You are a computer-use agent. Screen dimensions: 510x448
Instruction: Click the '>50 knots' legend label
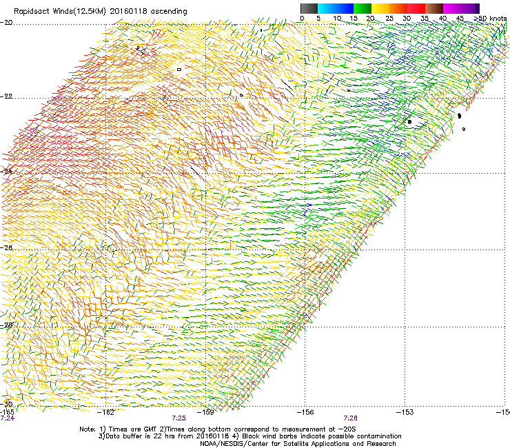[x=490, y=19]
